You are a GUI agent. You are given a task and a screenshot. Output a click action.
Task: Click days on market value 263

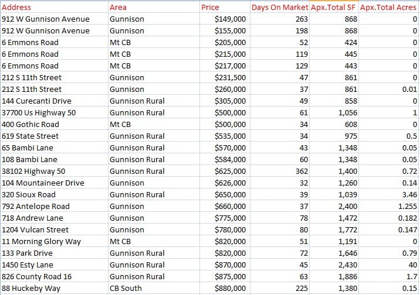(280, 19)
